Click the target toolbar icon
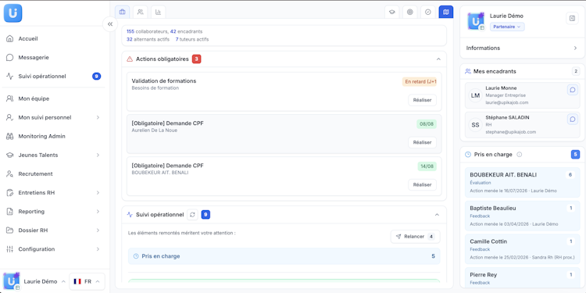The image size is (586, 293). (x=410, y=12)
